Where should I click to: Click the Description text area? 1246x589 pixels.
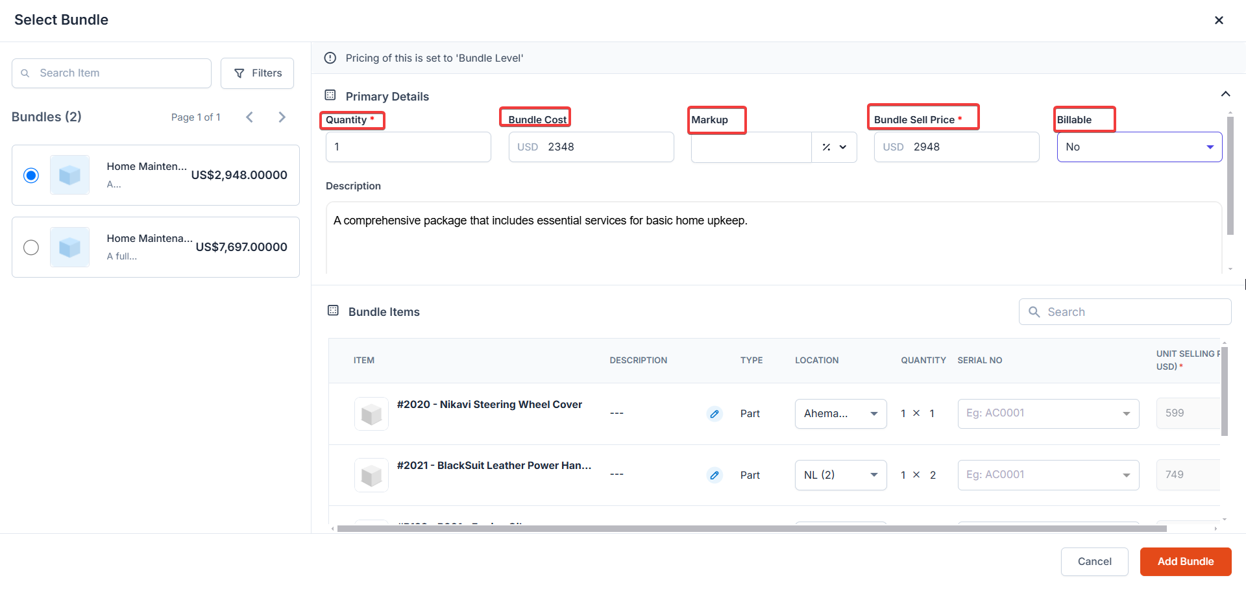point(774,237)
